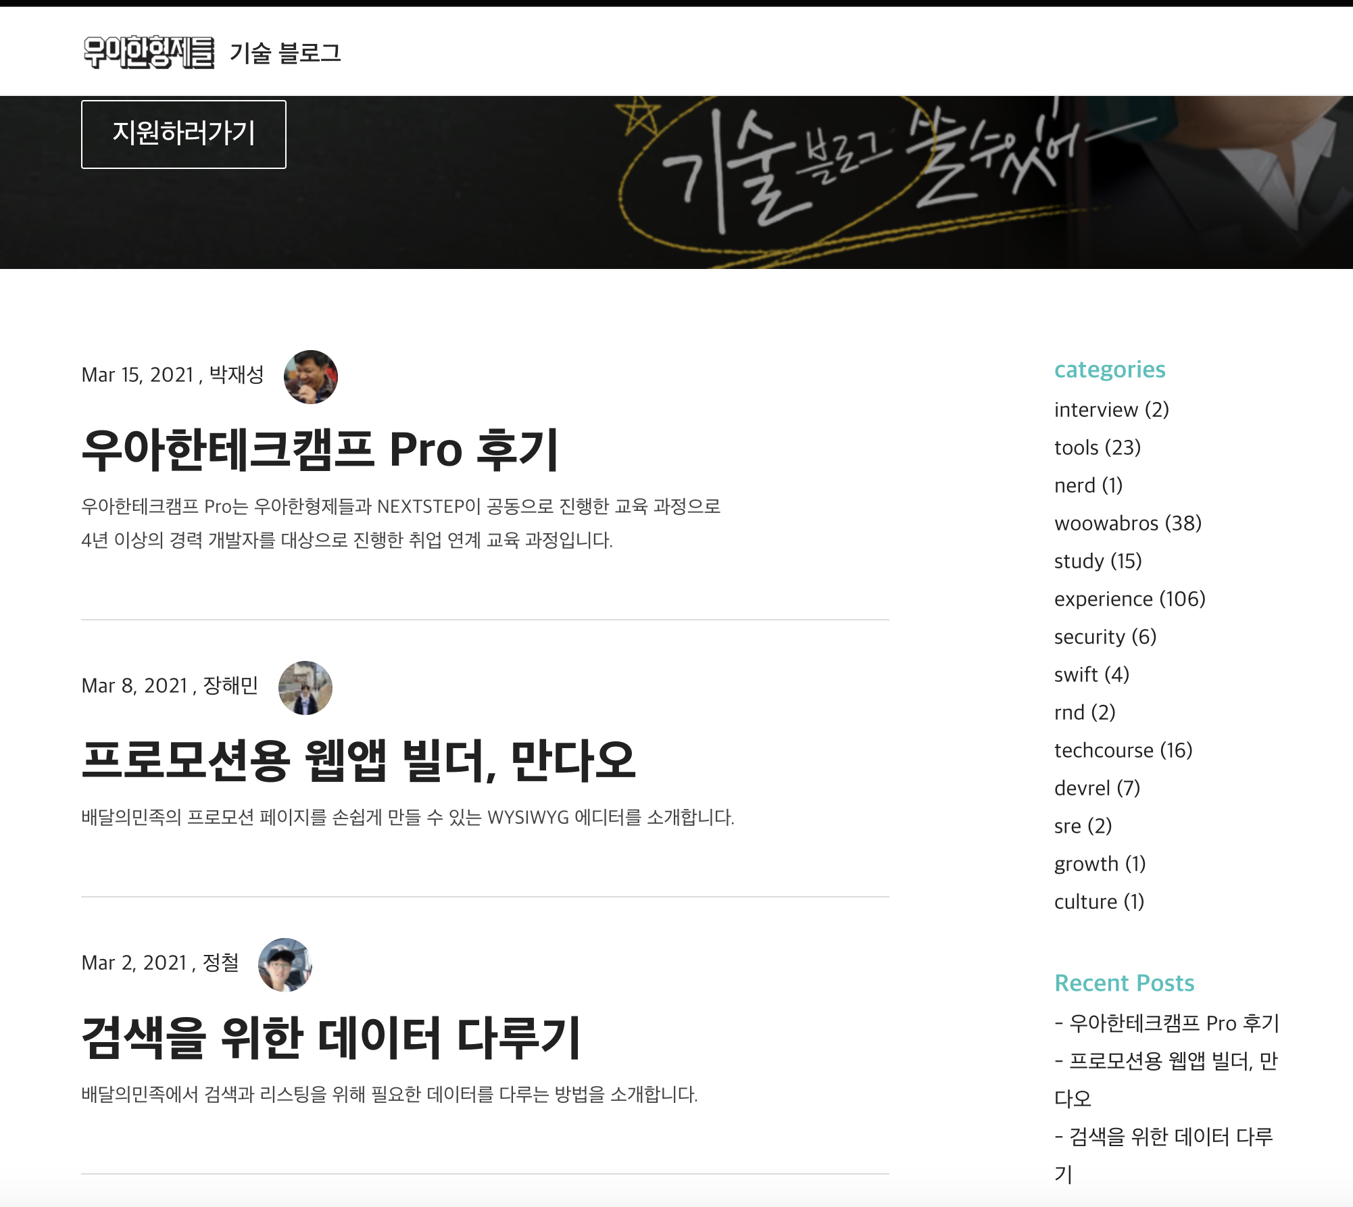Image resolution: width=1353 pixels, height=1207 pixels.
Task: Open recent post 우아한테크캠프 Pro 후기 in sidebar
Action: tap(1167, 1023)
